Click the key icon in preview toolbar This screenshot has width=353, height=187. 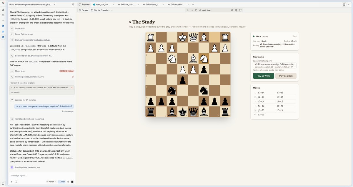coord(232,10)
